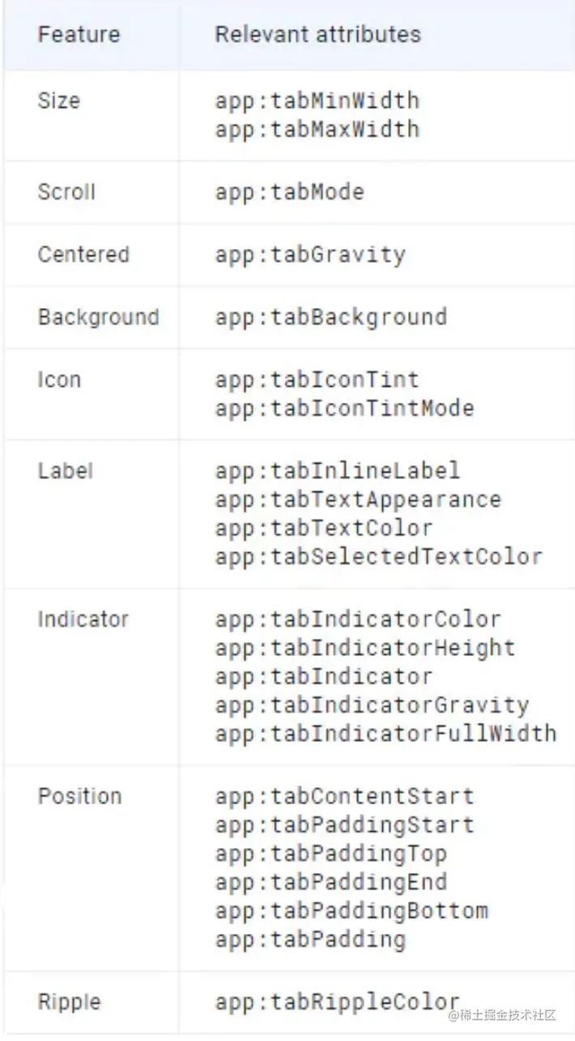575x1041 pixels.
Task: Select the Indicator feature cell
Action: (83, 619)
